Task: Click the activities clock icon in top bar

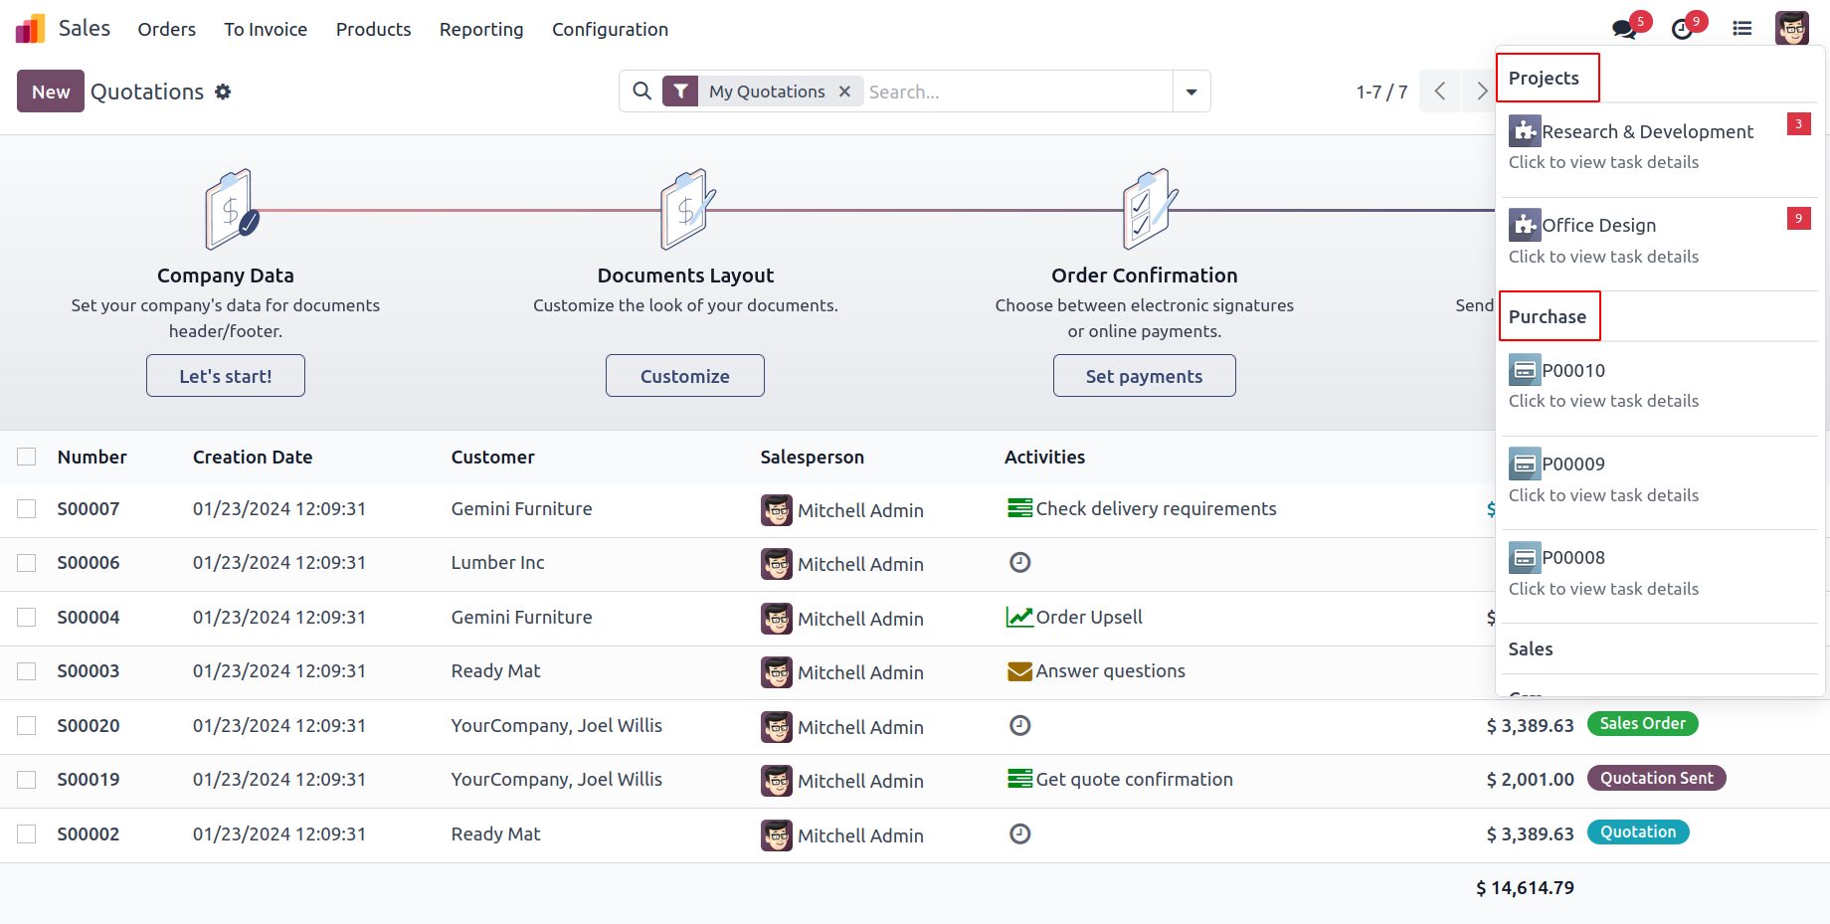Action: (x=1682, y=29)
